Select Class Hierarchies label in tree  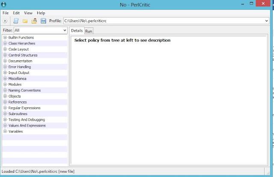pyautogui.click(x=22, y=43)
